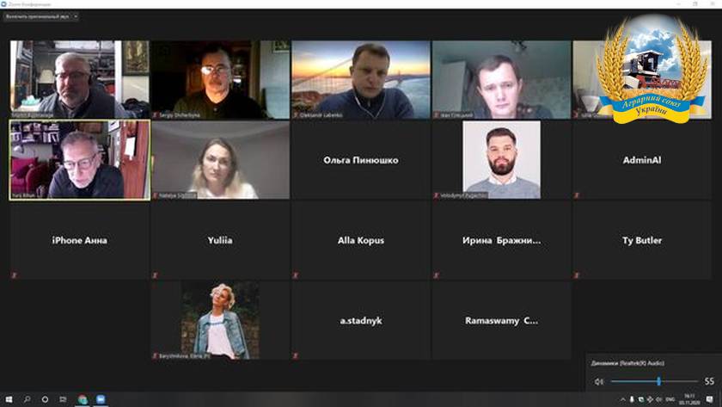This screenshot has width=722, height=407.
Task: Select the highlighted active speaker video
Action: tap(80, 160)
